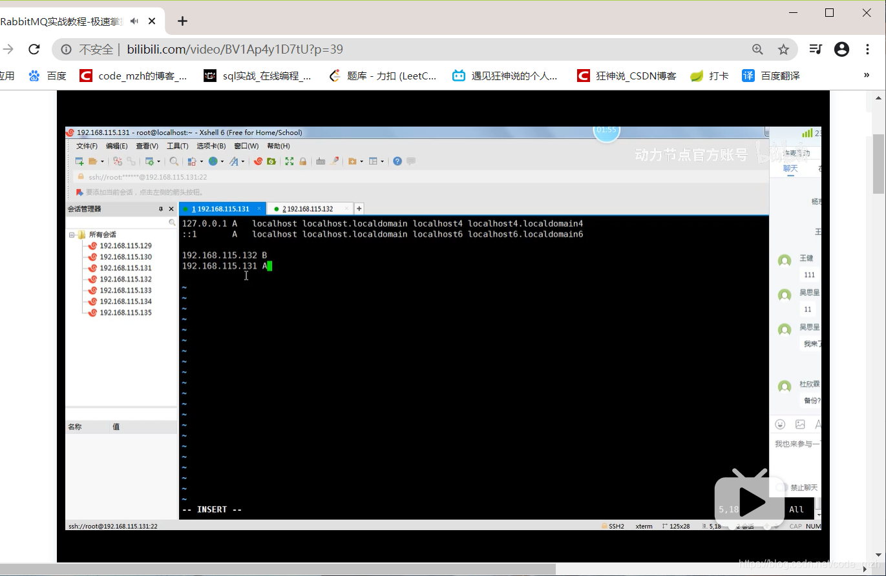Screen dimensions: 886x576
Task: Click the Open session folder toolbar icon
Action: point(92,161)
